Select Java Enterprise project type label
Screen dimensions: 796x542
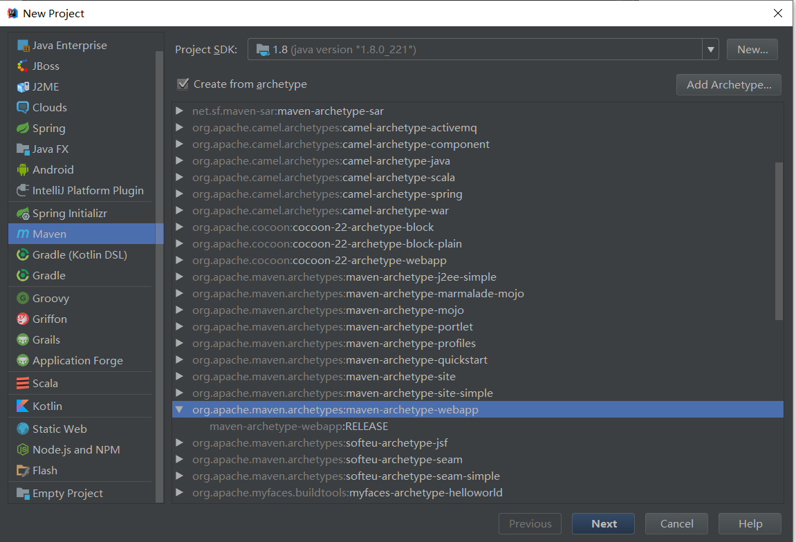click(x=70, y=46)
